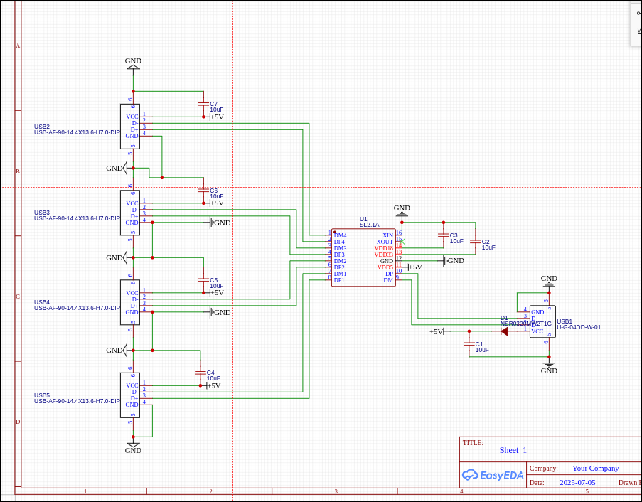Select the USB2 connector body
This screenshot has width=642, height=502.
130,126
